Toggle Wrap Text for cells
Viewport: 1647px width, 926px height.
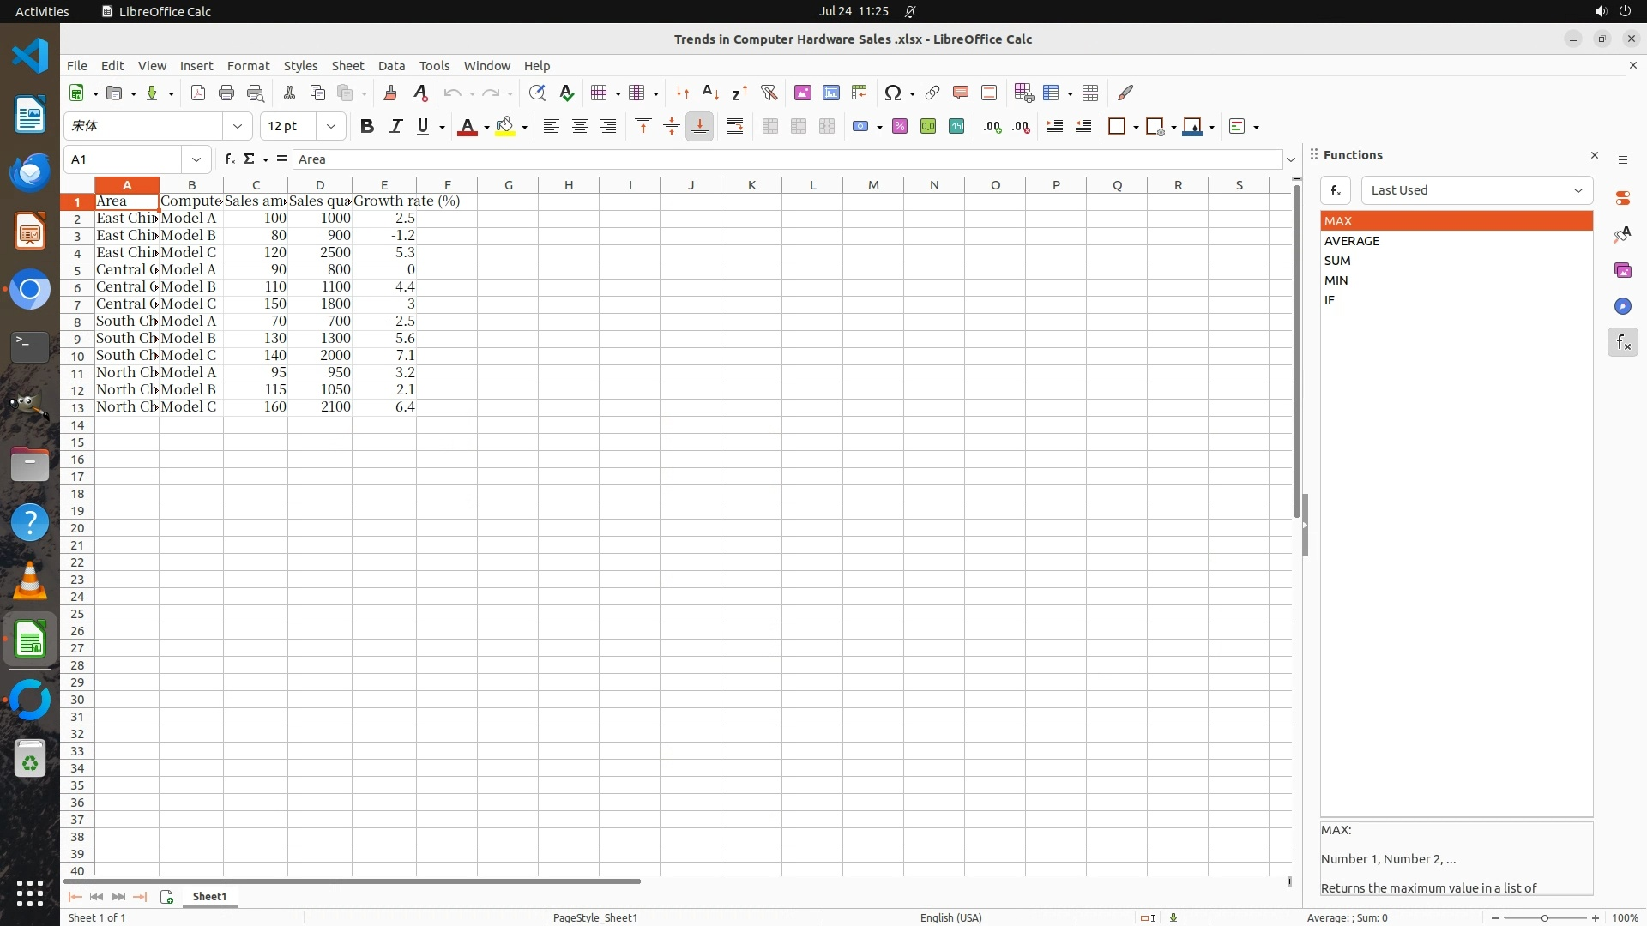735,126
